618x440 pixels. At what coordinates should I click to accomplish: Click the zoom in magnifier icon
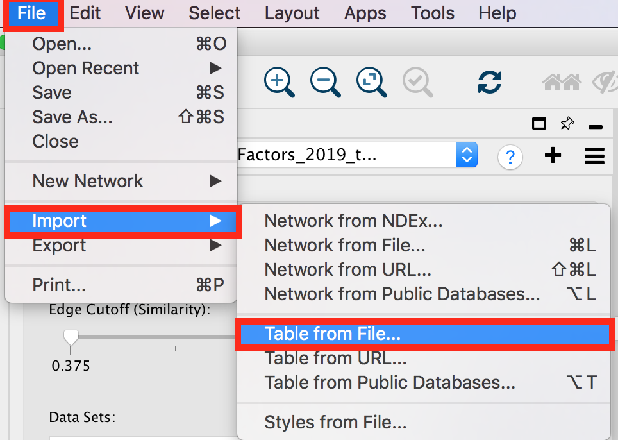pyautogui.click(x=278, y=81)
